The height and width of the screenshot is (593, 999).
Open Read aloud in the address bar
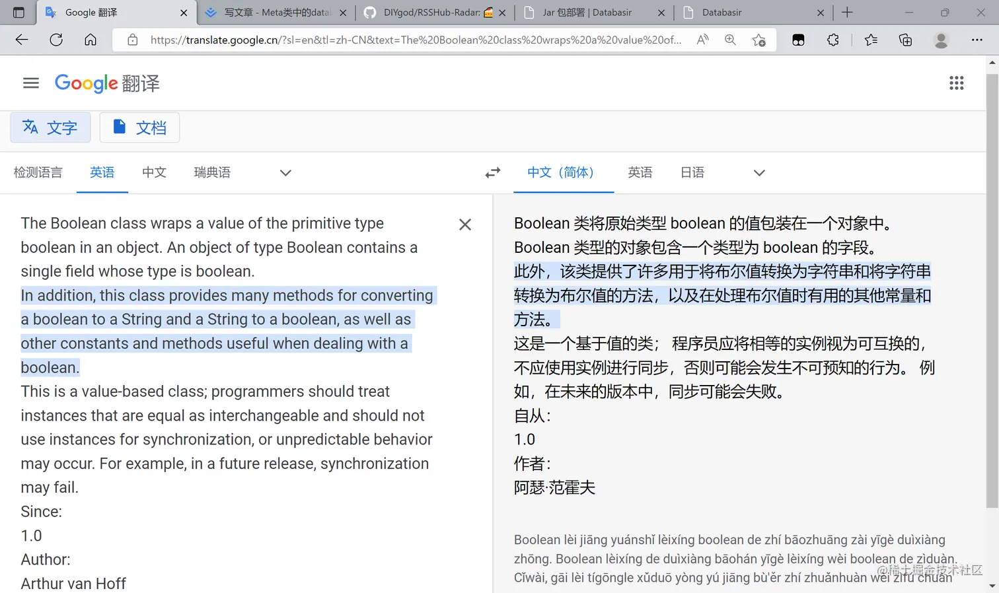click(702, 40)
